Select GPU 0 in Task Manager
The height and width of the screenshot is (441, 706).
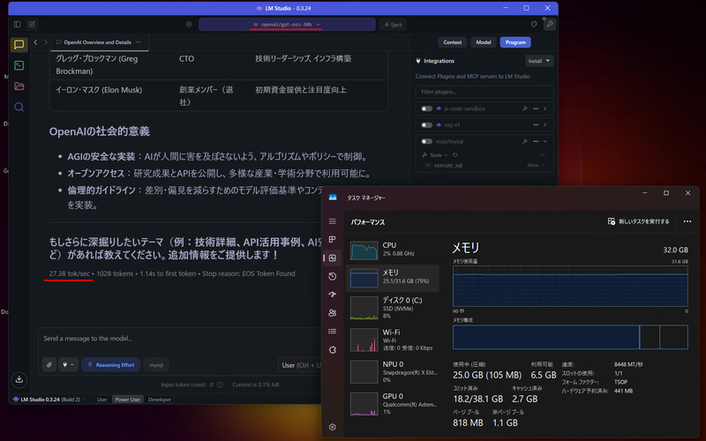tap(393, 404)
